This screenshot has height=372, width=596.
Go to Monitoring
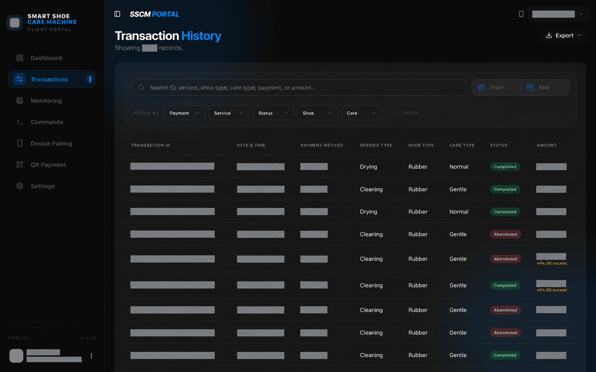pos(52,101)
